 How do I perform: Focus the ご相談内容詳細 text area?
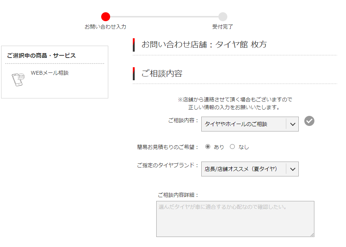click(235, 219)
